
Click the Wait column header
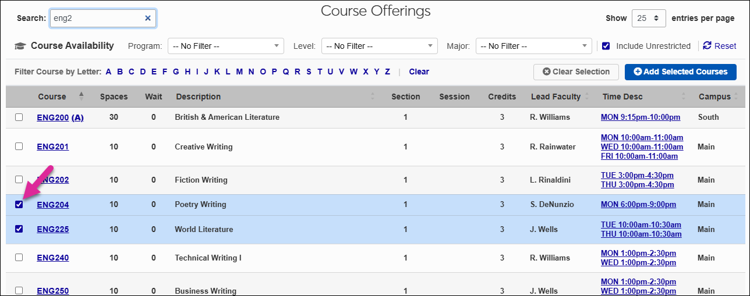tap(154, 97)
